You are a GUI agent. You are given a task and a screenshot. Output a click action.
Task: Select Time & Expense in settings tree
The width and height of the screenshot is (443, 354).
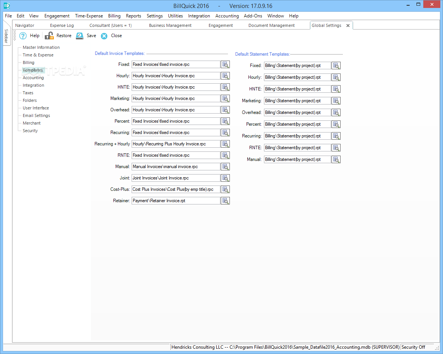point(38,55)
